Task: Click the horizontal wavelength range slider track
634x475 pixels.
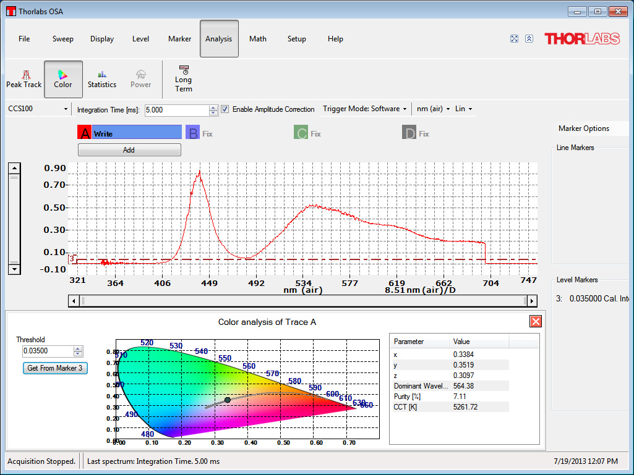Action: point(303,301)
